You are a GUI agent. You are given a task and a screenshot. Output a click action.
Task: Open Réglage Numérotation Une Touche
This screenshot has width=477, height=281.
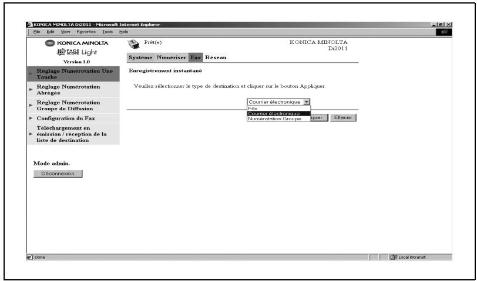coord(73,74)
